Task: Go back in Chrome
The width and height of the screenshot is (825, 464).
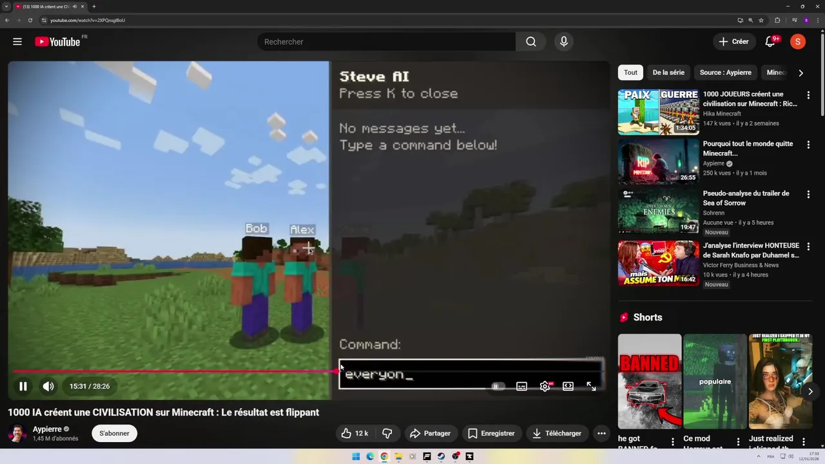Action: 7,20
